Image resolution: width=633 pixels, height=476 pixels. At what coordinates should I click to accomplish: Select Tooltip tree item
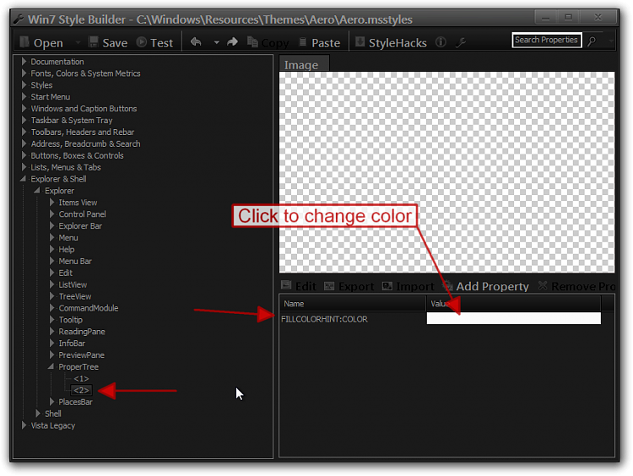[71, 320]
